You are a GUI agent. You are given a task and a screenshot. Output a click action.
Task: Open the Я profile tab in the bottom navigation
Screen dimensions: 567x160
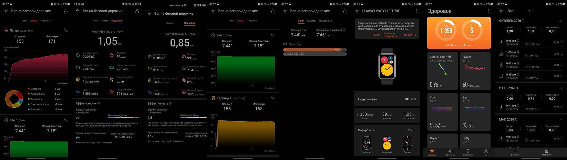click(486, 152)
